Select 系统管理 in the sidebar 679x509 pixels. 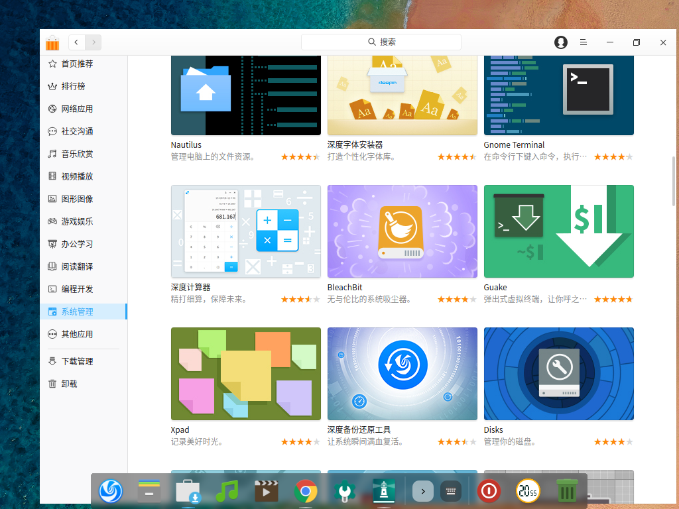84,311
